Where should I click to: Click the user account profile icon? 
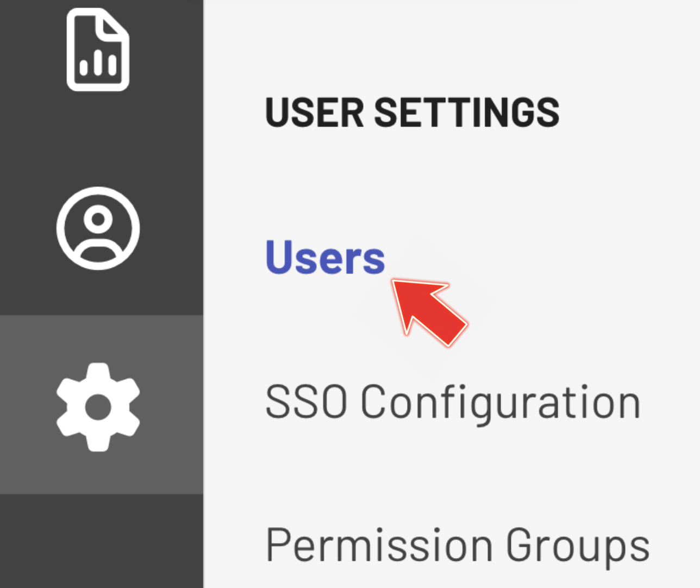click(98, 228)
